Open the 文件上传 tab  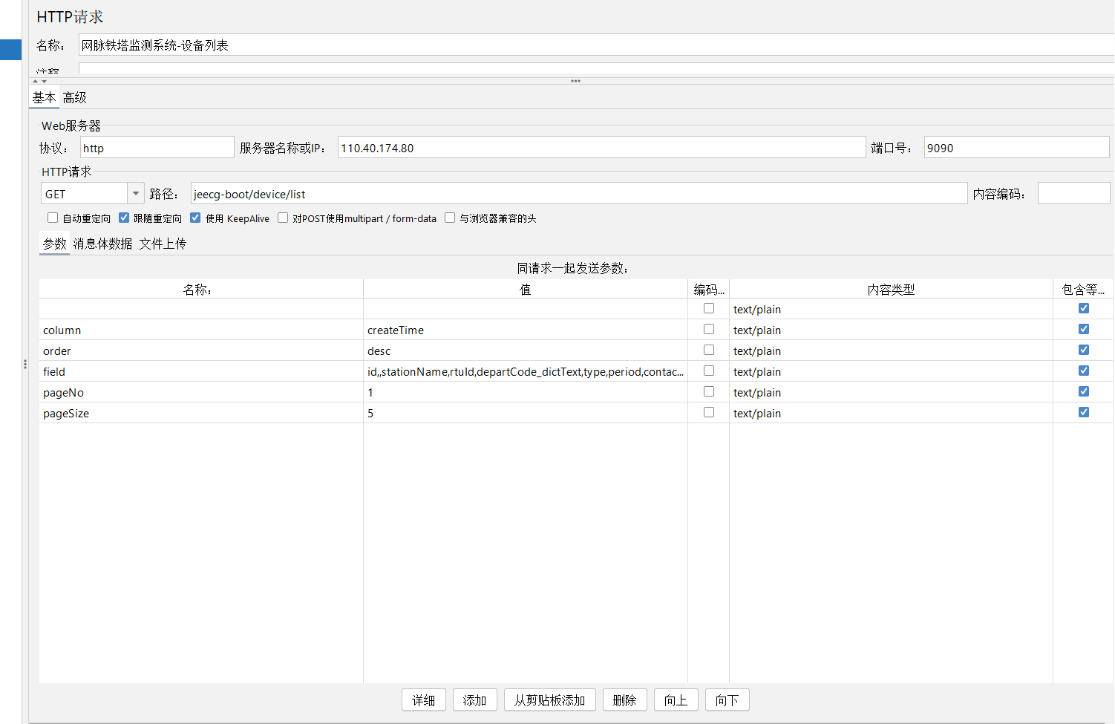coord(163,244)
